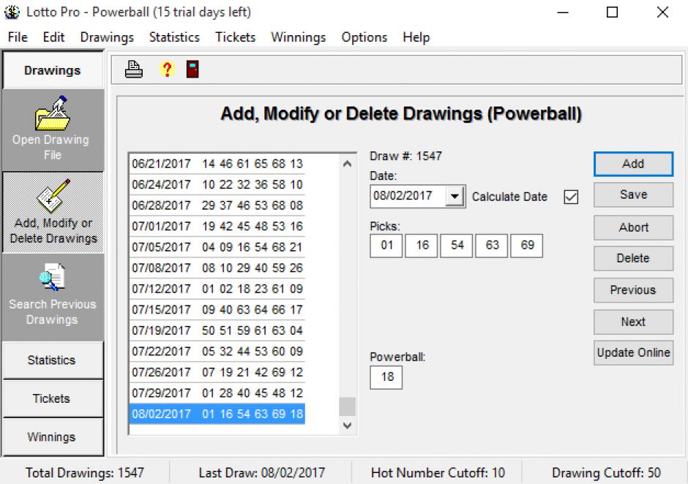Viewport: 688px width, 484px height.
Task: Go to Previous drawing button
Action: pyautogui.click(x=633, y=290)
